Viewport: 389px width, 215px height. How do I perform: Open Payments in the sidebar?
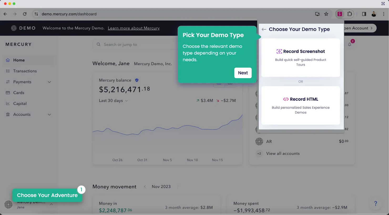[x=28, y=82]
